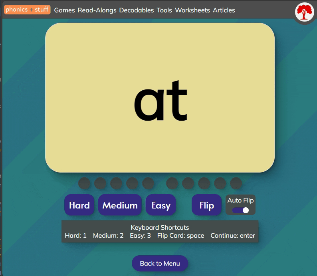Image resolution: width=317 pixels, height=276 pixels.
Task: Open the Articles page
Action: point(224,10)
